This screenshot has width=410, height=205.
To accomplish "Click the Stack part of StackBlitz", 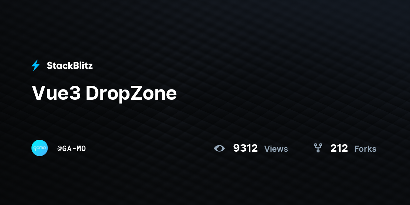I will coord(58,66).
